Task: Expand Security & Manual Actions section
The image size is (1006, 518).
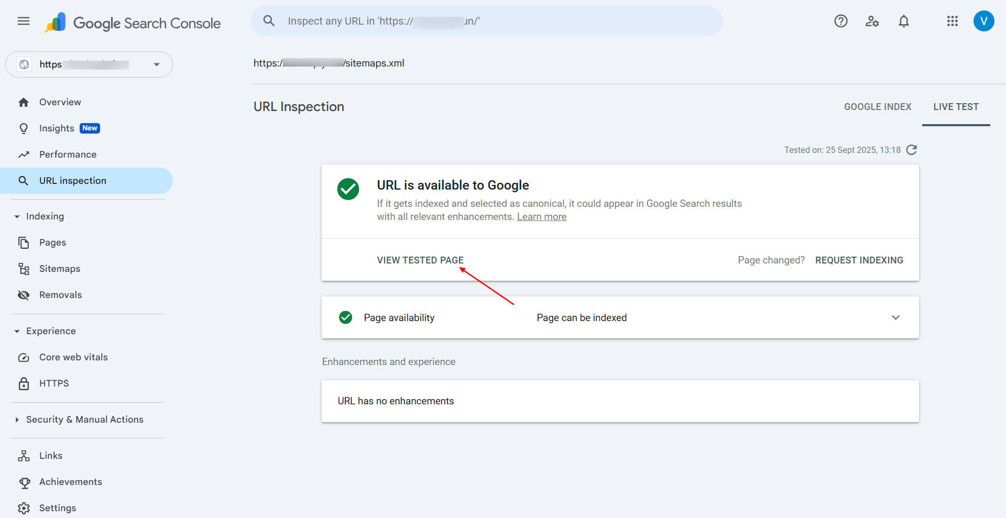Action: 17,420
